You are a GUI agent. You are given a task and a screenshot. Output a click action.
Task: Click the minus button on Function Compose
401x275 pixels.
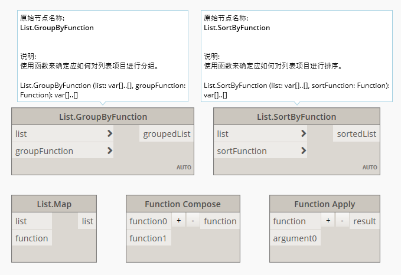point(193,221)
